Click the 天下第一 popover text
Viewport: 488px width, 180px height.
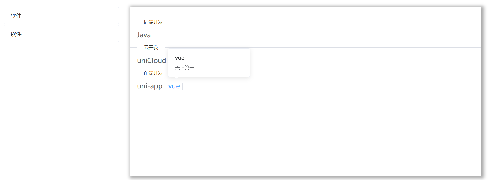[185, 68]
